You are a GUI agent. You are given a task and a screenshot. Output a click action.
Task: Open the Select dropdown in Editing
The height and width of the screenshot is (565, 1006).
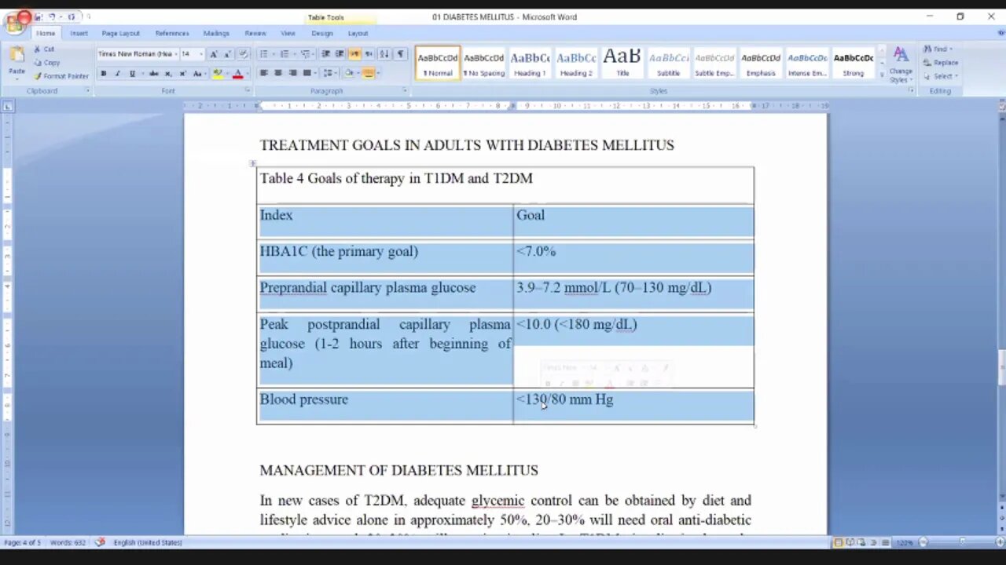(x=941, y=76)
